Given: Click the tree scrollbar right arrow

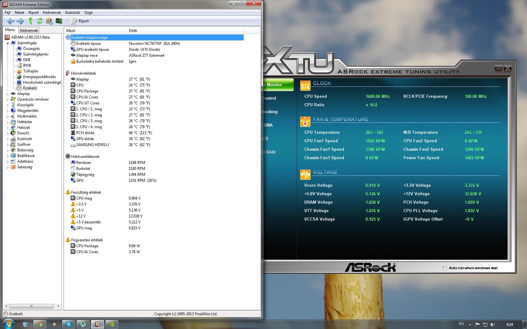Looking at the screenshot, I should coord(58,306).
